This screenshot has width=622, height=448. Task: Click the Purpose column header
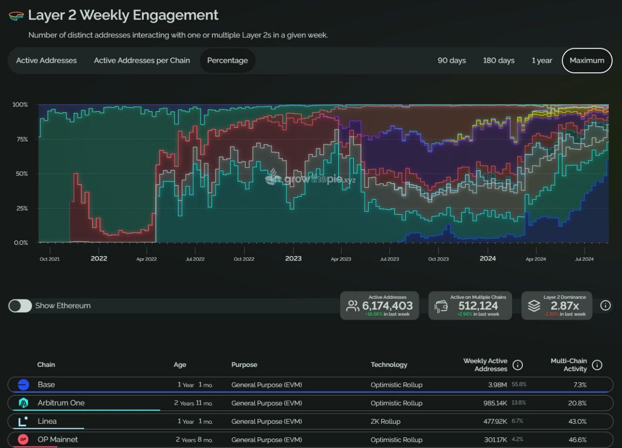(244, 364)
